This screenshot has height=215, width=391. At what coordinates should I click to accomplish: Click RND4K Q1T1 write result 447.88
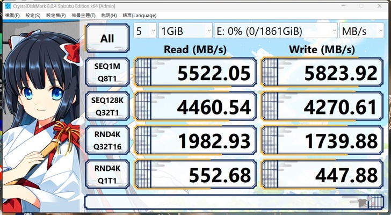[322, 174]
